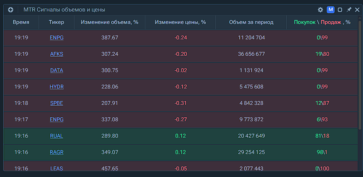
Task: Close the MTR signals widget
Action: click(357, 10)
